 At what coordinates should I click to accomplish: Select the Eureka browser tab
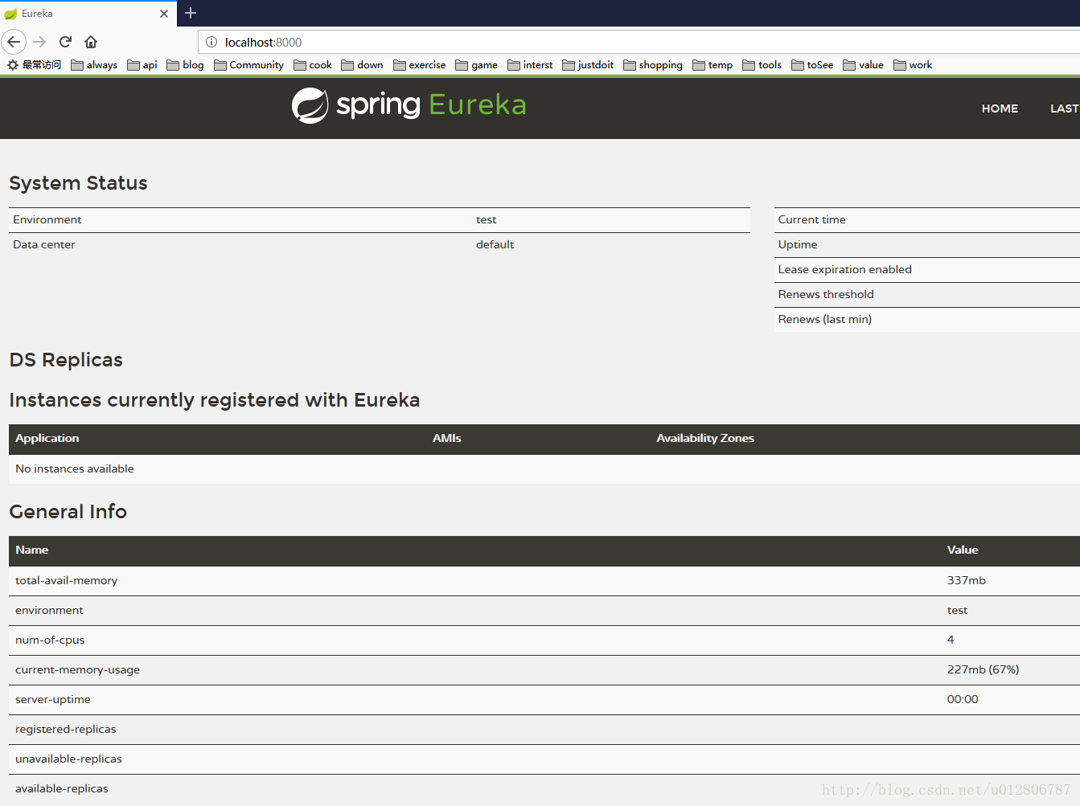click(88, 14)
